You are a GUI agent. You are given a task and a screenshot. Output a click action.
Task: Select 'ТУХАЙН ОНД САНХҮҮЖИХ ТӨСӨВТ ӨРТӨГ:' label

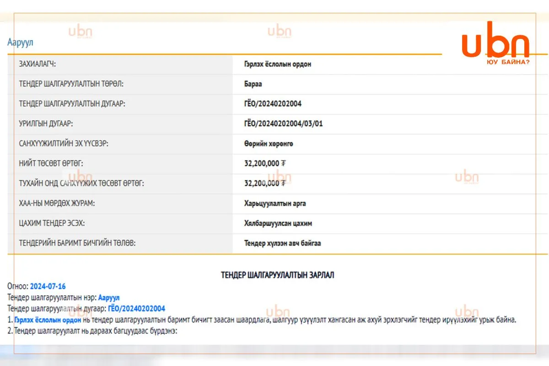pyautogui.click(x=81, y=183)
